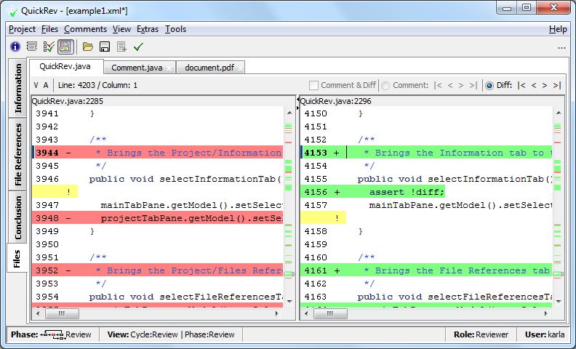Select the Diff radio button
The width and height of the screenshot is (576, 349).
[489, 86]
